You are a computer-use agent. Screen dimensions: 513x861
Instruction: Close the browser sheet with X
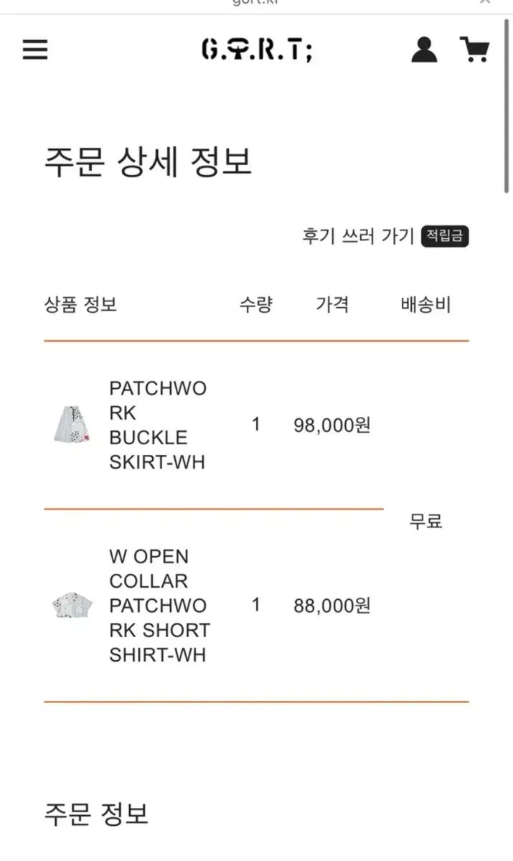485,2
